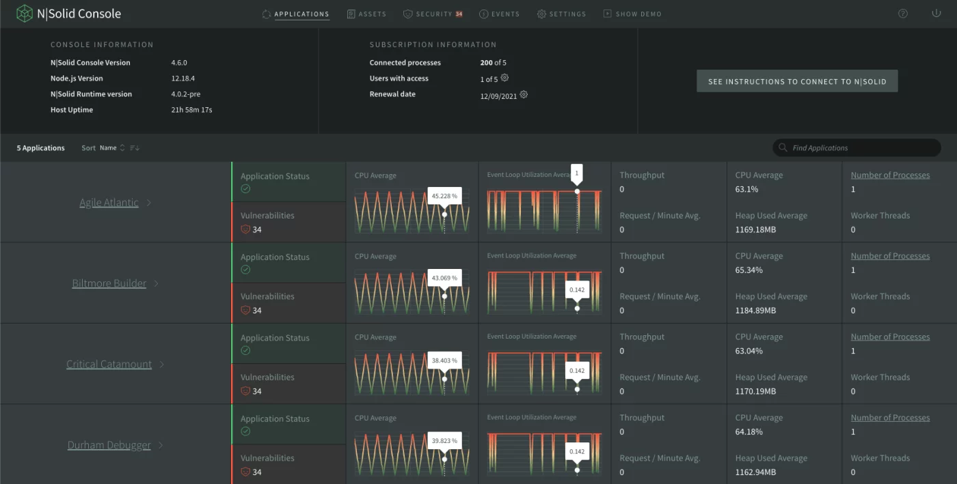Click the "39.823 %" marker on Durham Debugger chart
Viewport: 957px width, 484px height.
tap(444, 440)
